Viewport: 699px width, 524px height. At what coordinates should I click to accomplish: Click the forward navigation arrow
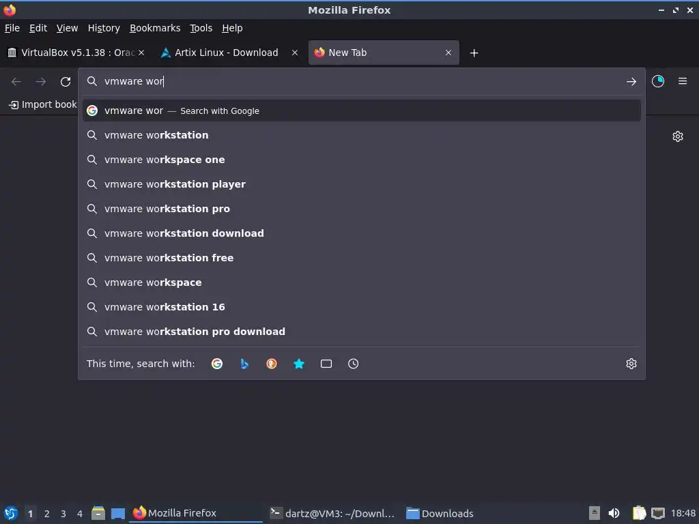point(41,82)
